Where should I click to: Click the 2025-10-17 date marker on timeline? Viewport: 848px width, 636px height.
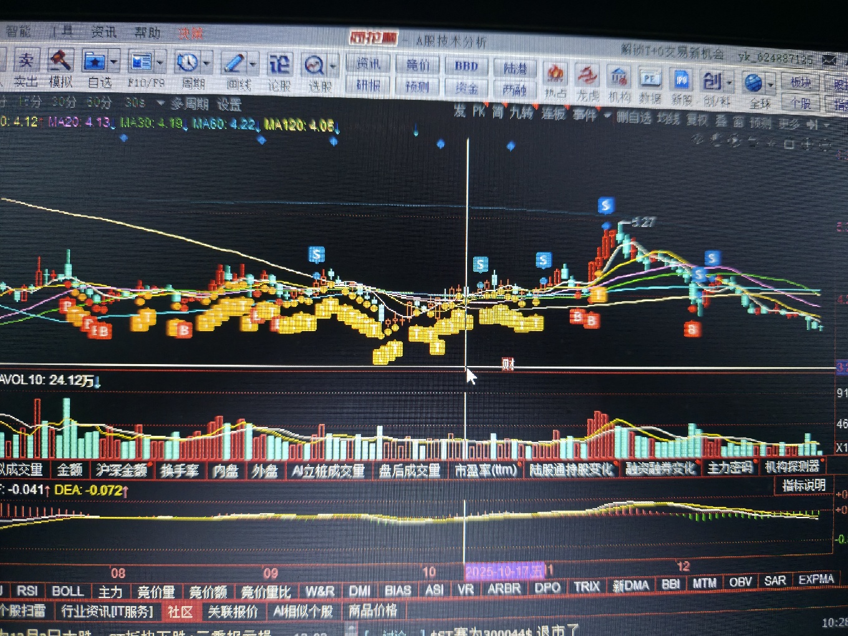click(x=505, y=571)
